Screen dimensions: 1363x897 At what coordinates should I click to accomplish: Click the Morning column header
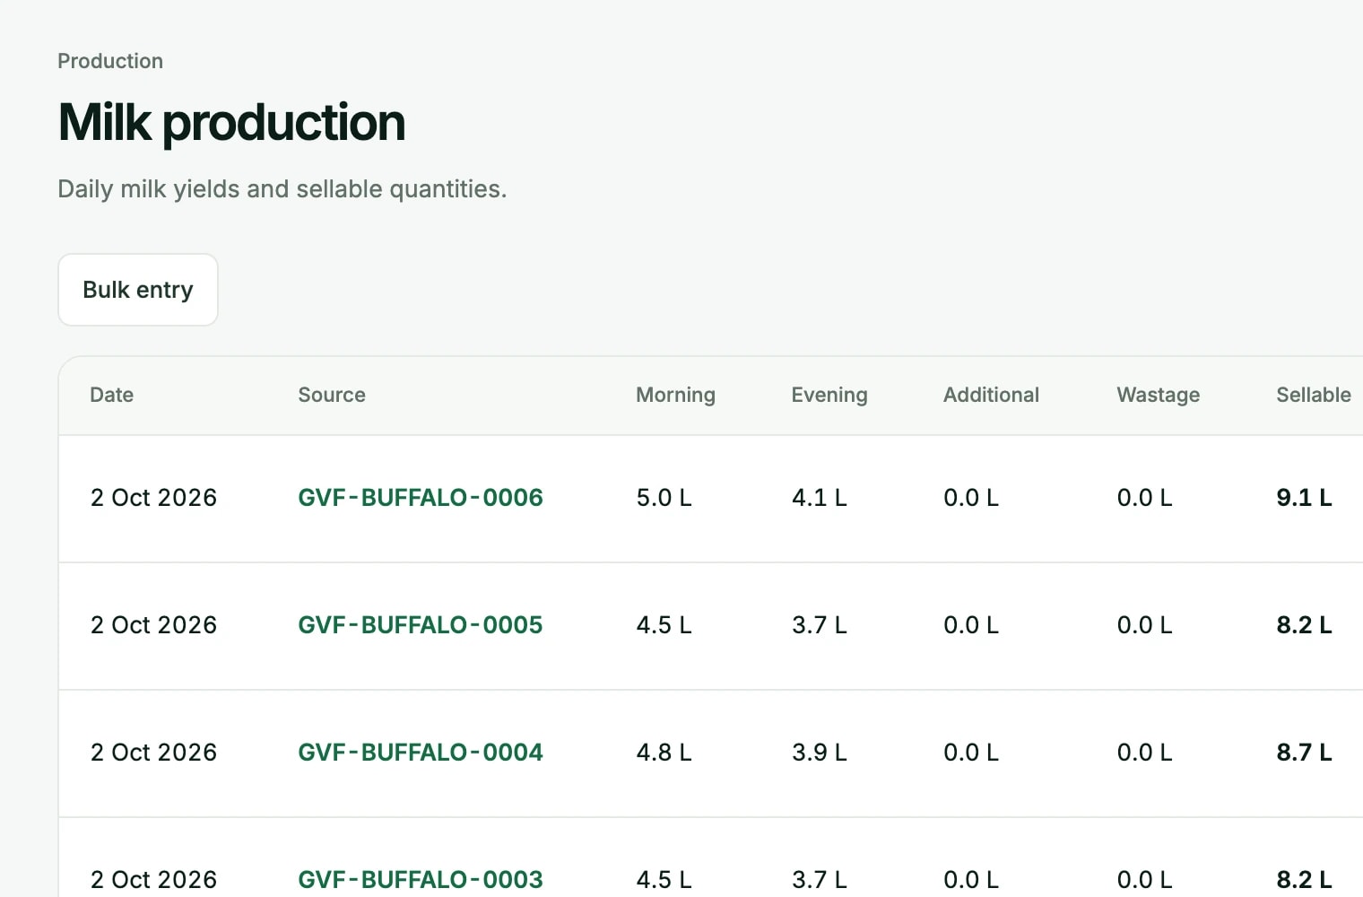pyautogui.click(x=675, y=395)
